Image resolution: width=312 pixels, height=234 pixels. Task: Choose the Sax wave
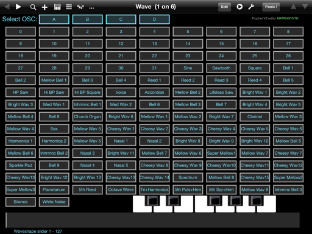54,129
